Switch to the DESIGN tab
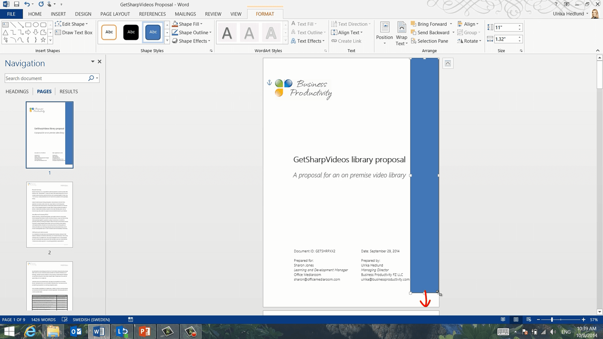The height and width of the screenshot is (339, 603). coord(83,14)
